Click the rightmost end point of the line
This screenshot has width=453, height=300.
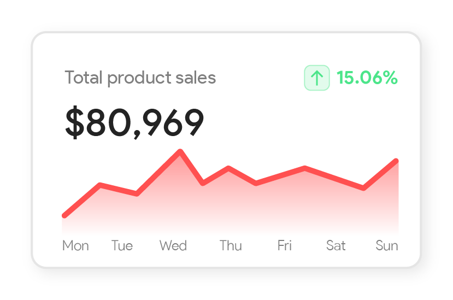click(396, 161)
